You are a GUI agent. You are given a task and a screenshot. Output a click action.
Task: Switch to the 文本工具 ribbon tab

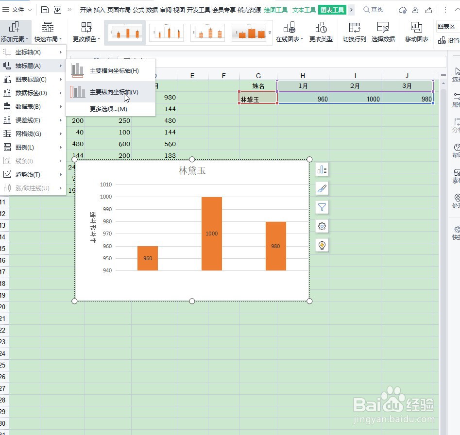coord(304,10)
